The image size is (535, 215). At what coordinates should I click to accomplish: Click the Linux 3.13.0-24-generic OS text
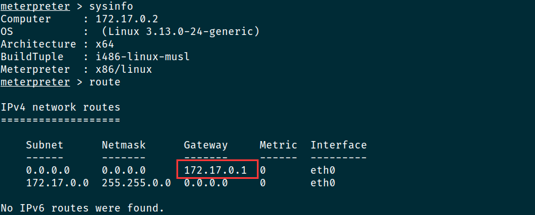pos(181,32)
